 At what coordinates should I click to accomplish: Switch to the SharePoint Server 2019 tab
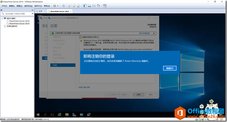pos(60,11)
